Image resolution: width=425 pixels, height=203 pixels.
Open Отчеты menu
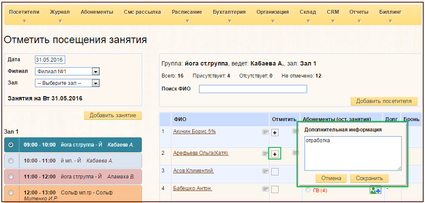tap(358, 12)
